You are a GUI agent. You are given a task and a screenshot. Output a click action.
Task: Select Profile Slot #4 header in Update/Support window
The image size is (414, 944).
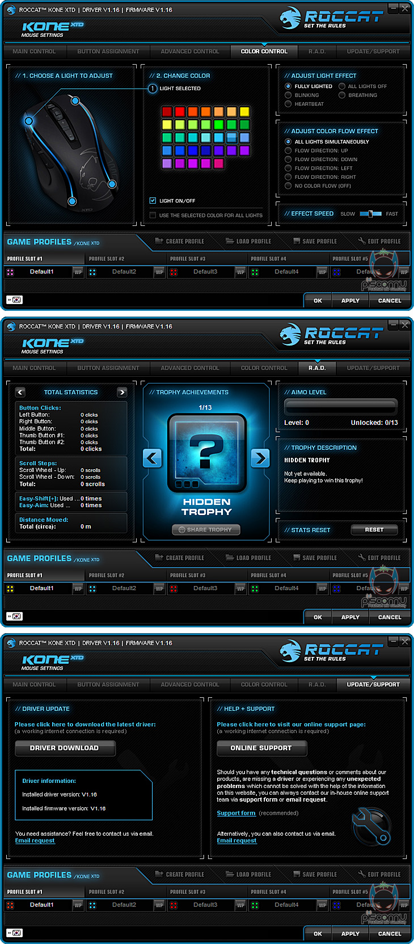(x=288, y=892)
